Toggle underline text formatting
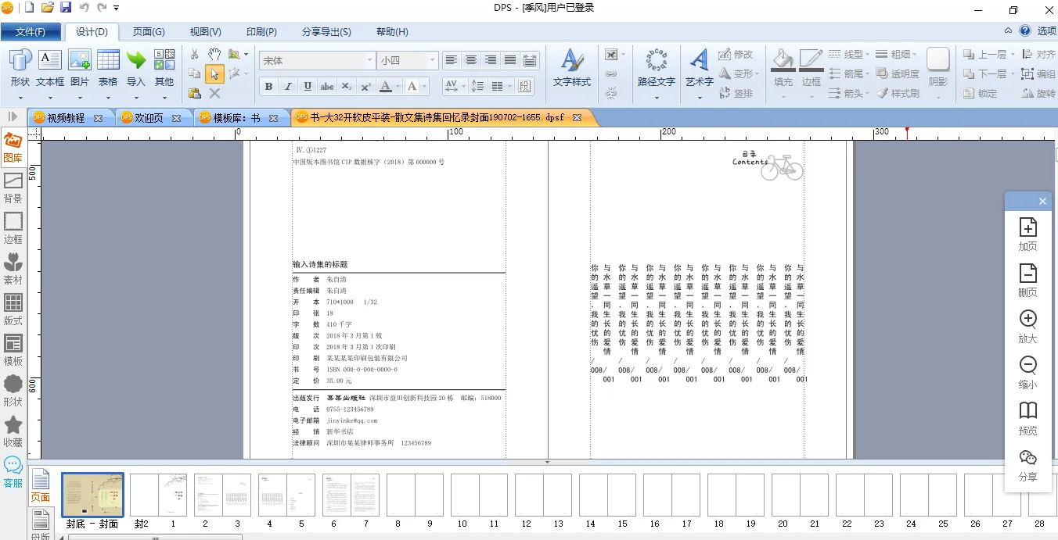Viewport: 1058px width, 540px height. [x=308, y=87]
